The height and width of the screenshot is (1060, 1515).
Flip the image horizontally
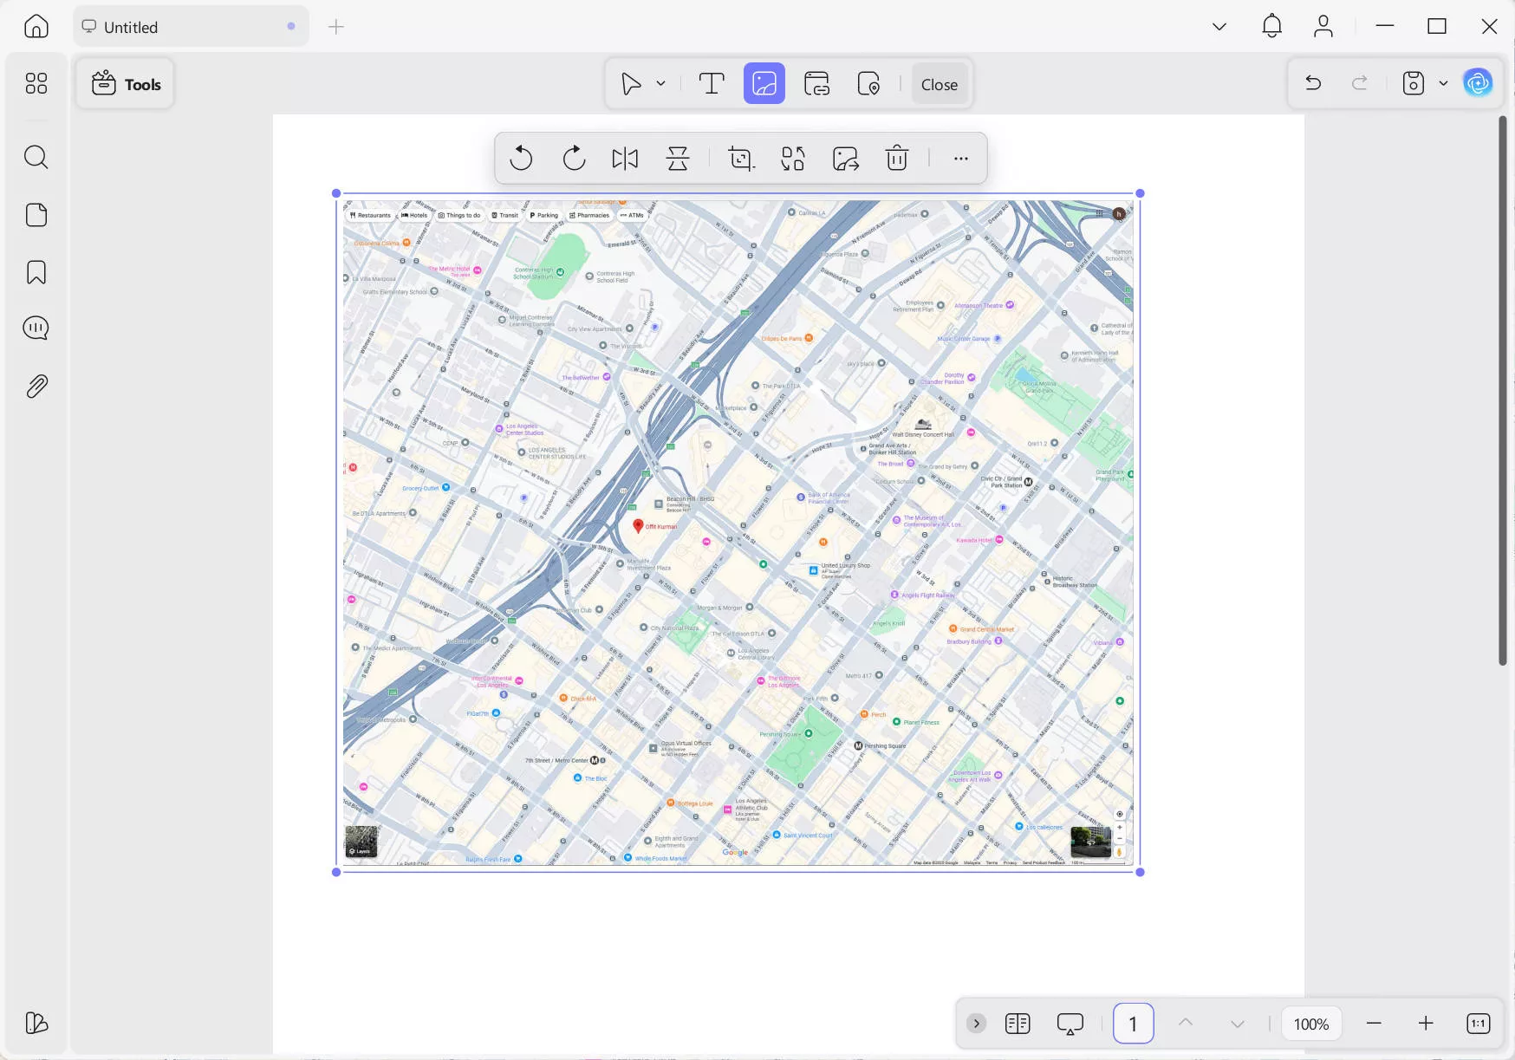(x=624, y=158)
